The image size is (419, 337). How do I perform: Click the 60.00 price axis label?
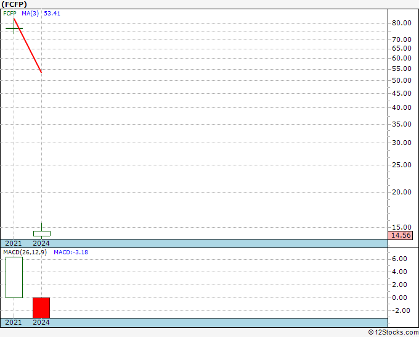pyautogui.click(x=402, y=59)
